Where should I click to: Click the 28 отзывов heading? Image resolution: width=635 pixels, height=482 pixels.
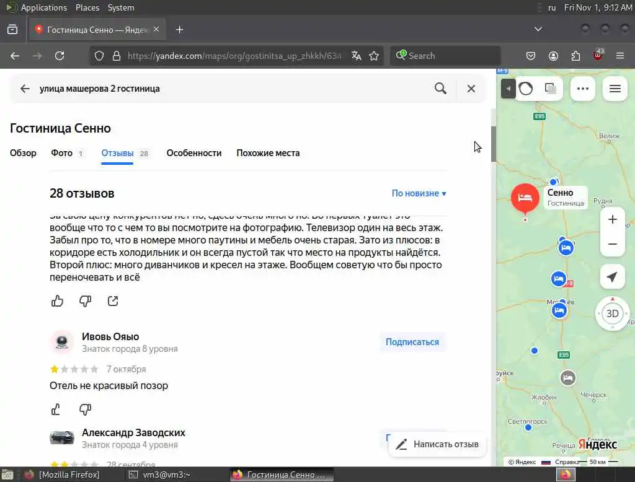[x=82, y=193]
